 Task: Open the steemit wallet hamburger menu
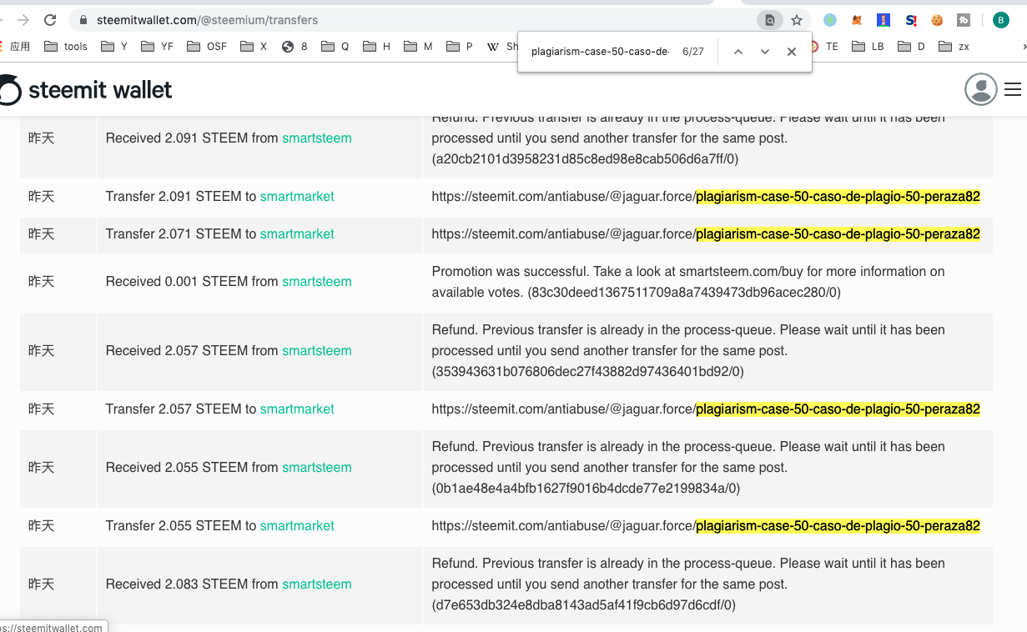pyautogui.click(x=1013, y=89)
